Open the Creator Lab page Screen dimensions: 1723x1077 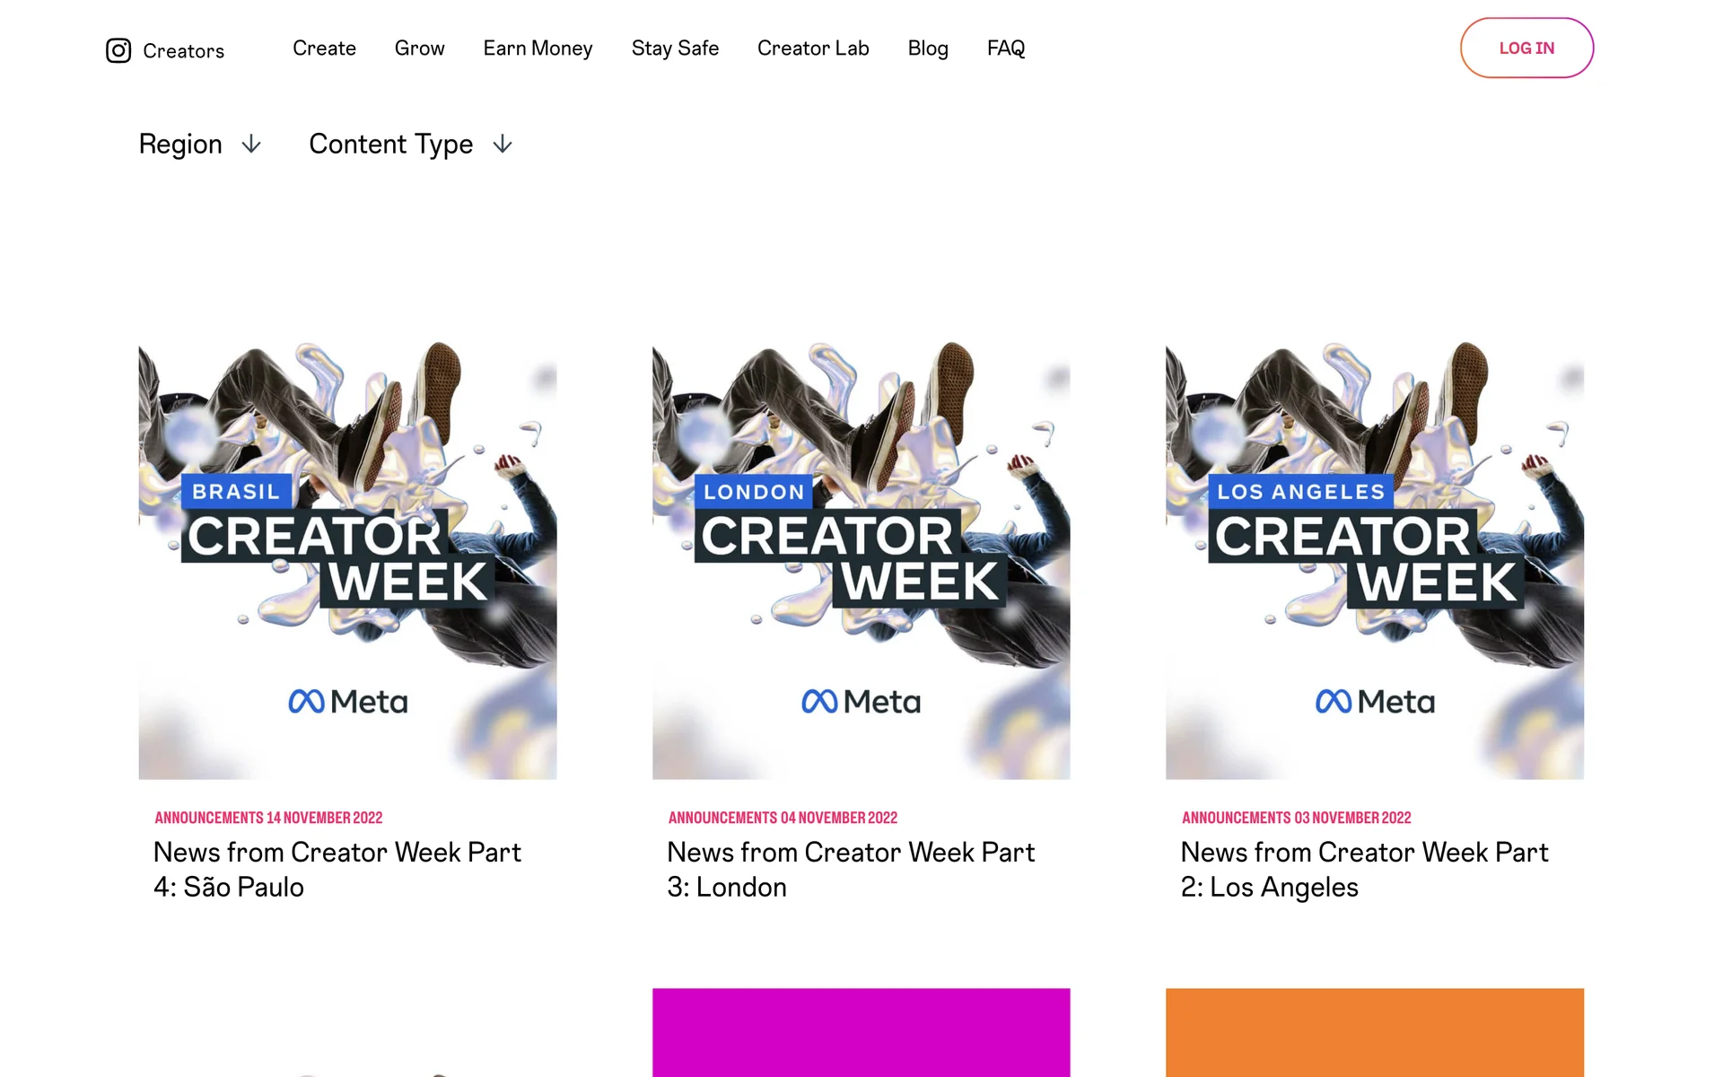click(x=813, y=48)
